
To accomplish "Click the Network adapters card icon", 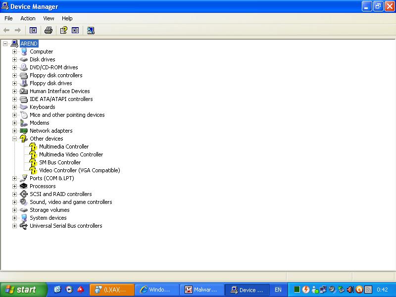I will (23, 131).
